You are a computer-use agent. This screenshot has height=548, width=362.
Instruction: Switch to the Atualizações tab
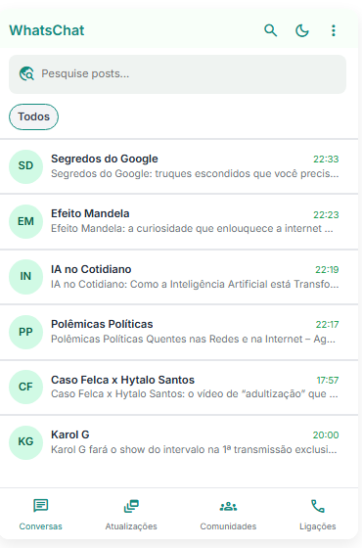(131, 515)
